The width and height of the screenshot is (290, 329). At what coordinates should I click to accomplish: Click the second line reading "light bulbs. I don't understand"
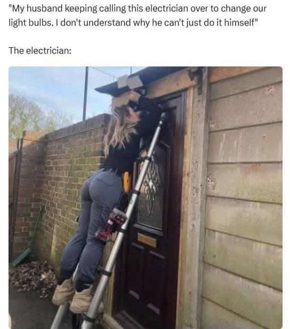pos(133,23)
